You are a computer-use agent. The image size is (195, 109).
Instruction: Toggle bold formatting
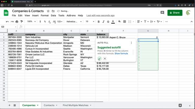pyautogui.click(x=99, y=21)
